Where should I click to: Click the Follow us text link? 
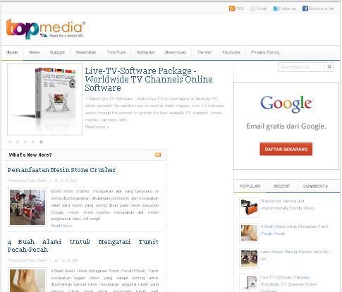(288, 8)
